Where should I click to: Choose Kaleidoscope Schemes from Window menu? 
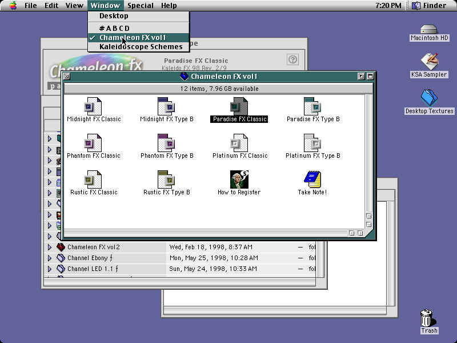(x=139, y=47)
